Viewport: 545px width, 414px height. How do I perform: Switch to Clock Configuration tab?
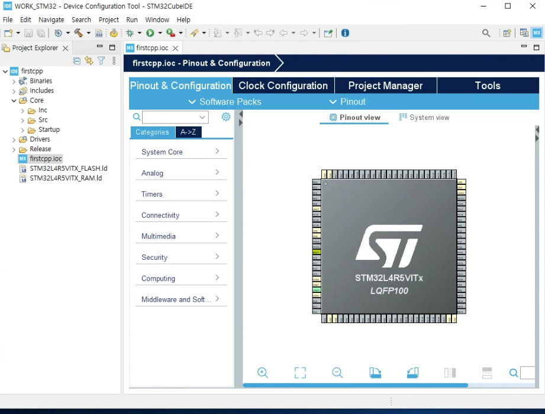point(283,86)
